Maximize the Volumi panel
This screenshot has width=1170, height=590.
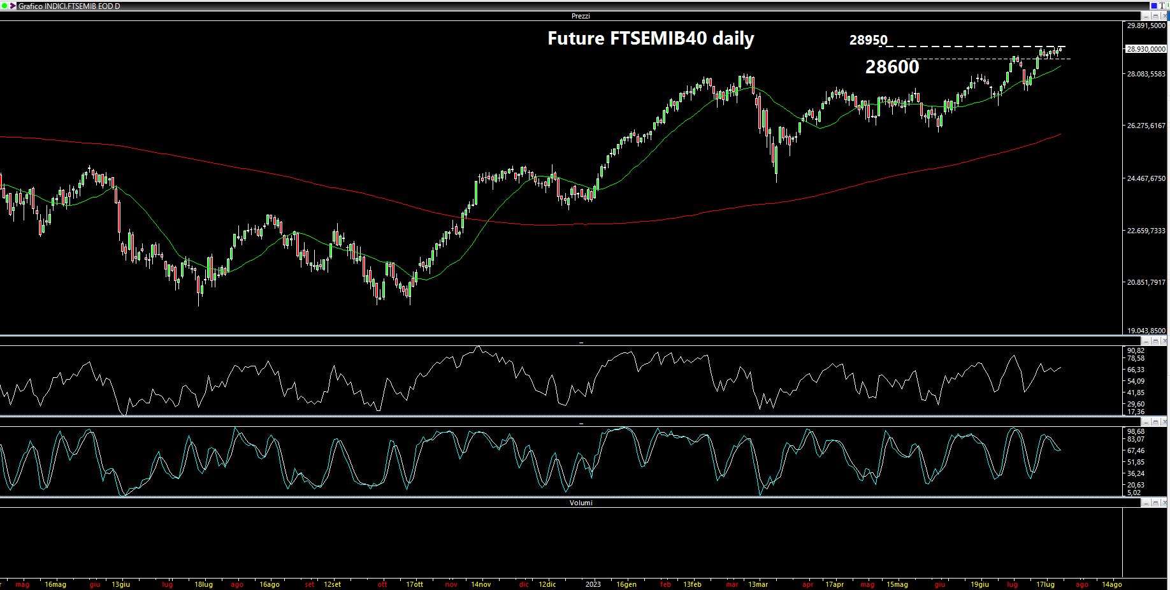(1155, 503)
